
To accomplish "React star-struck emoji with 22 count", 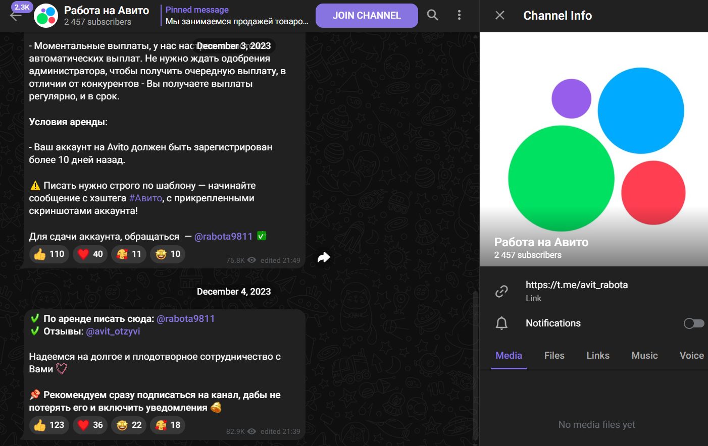I will coord(129,425).
